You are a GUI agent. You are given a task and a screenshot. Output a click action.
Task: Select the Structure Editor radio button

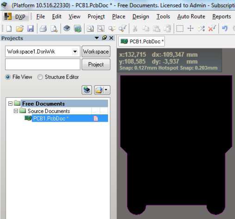click(40, 77)
